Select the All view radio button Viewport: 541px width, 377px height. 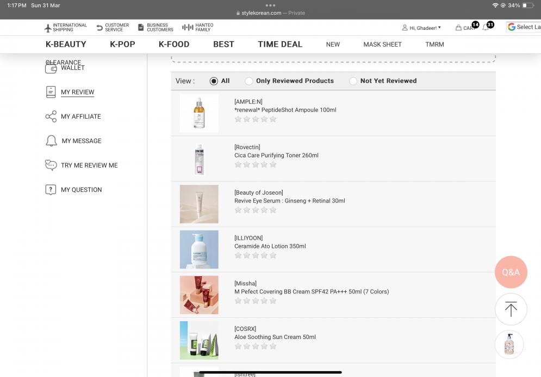[x=214, y=81]
